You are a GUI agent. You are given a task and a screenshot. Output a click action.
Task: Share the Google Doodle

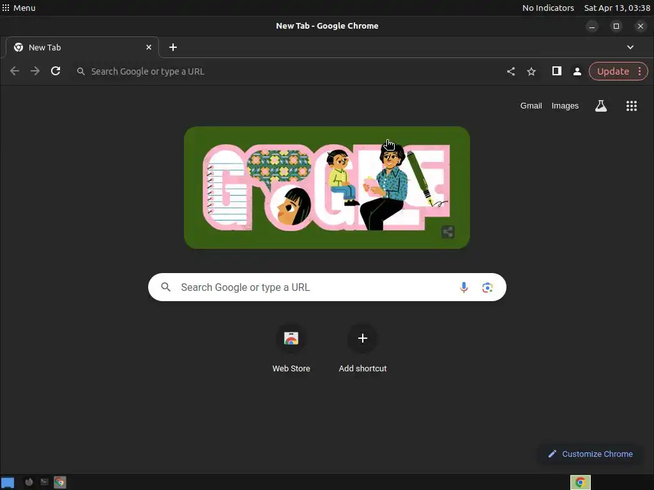[x=448, y=232]
